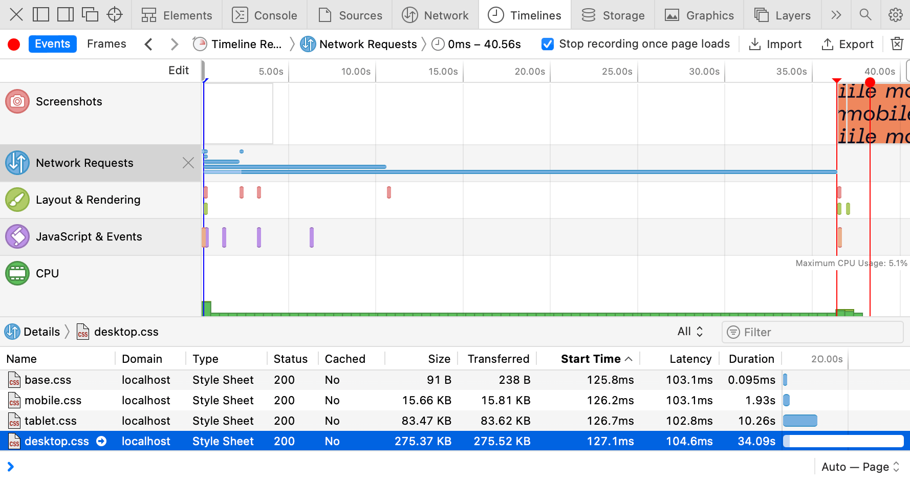
Task: Click Timeline Recording breadcrumb item
Action: pyautogui.click(x=237, y=45)
